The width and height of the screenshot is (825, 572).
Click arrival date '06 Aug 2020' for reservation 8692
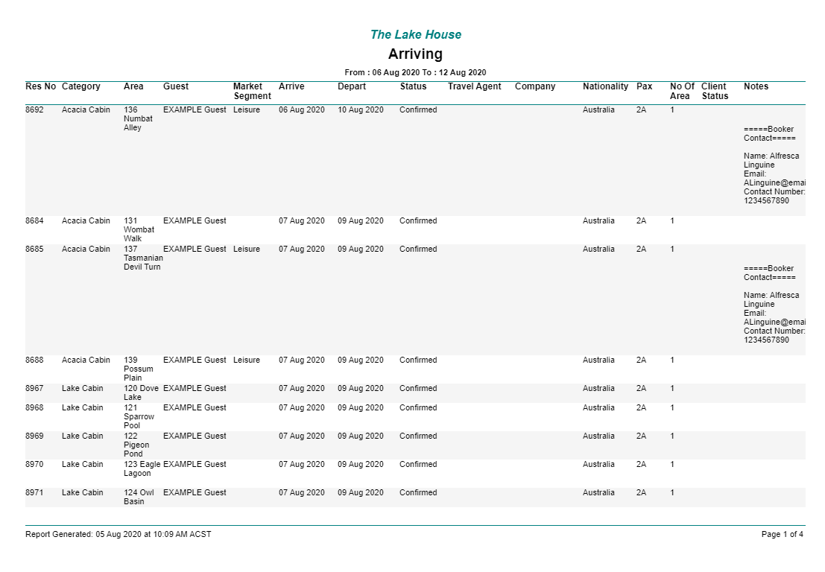pos(302,110)
